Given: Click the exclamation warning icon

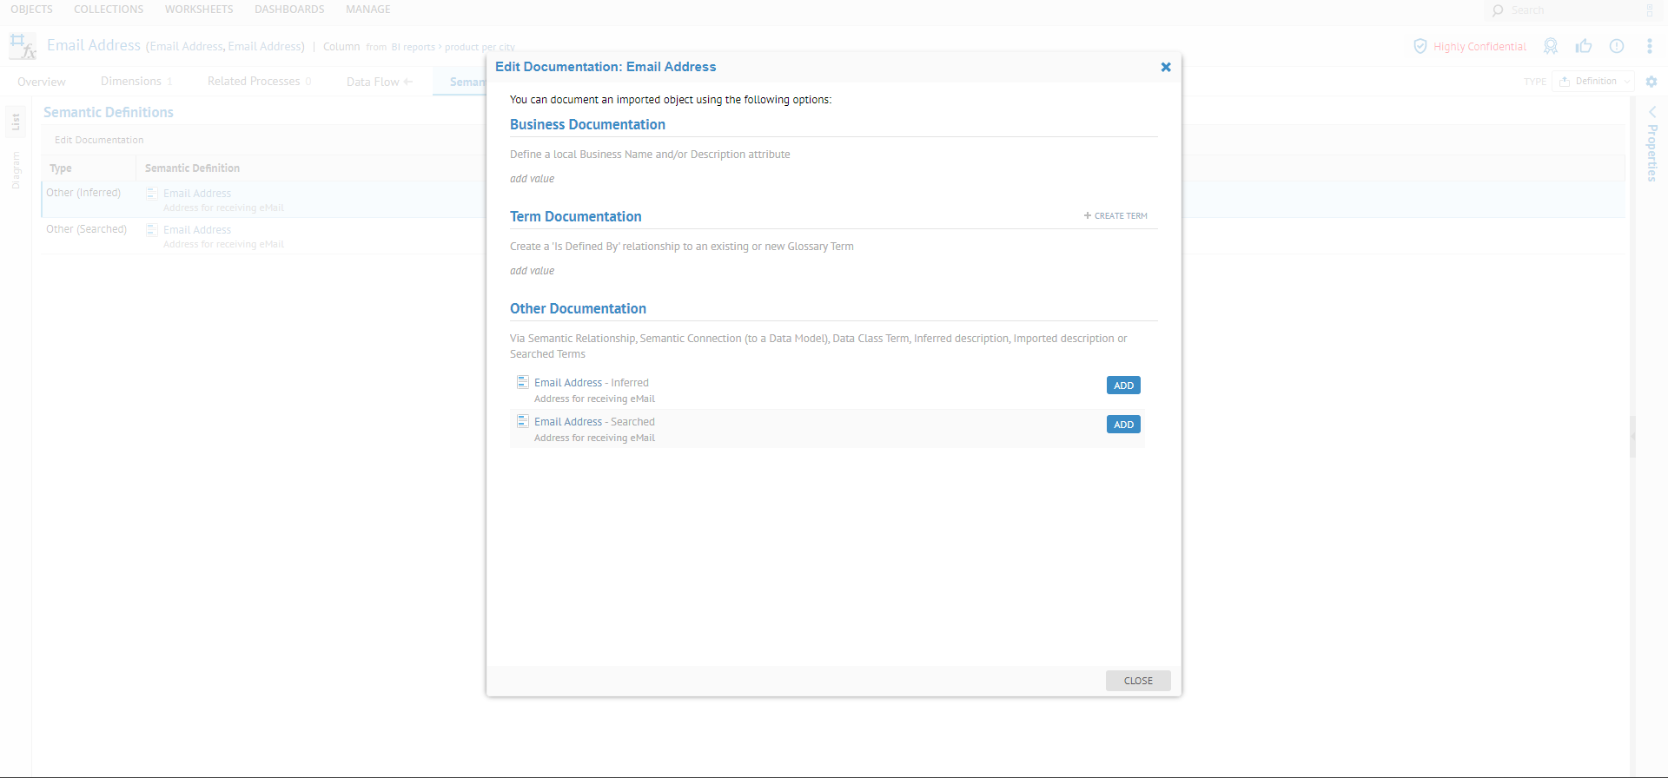Looking at the screenshot, I should click(1617, 46).
